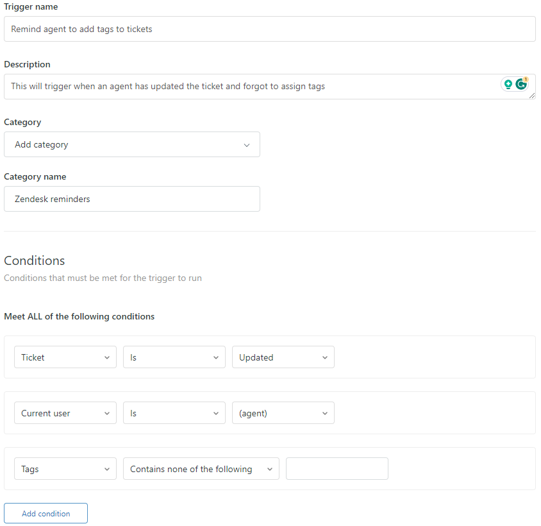Viewport: 541px width, 526px height.
Task: Click the chevron on the (agent) dropdown
Action: tap(326, 412)
